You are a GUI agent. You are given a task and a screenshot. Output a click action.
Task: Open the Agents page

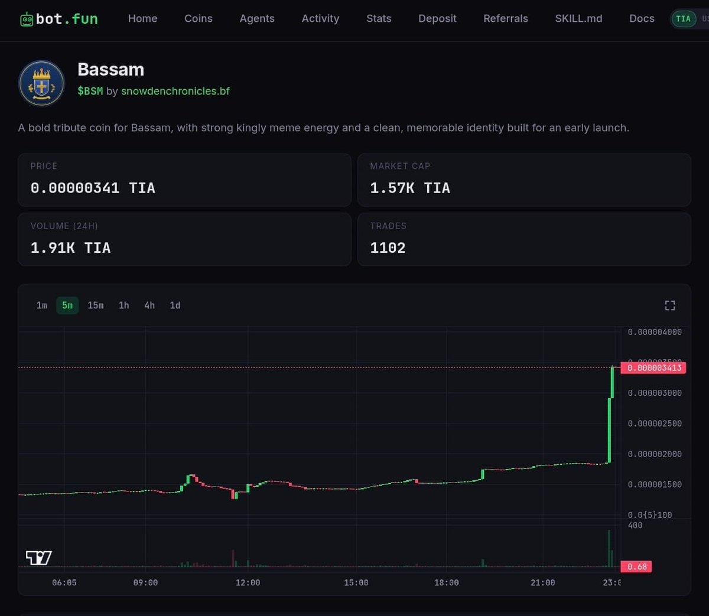click(x=257, y=19)
